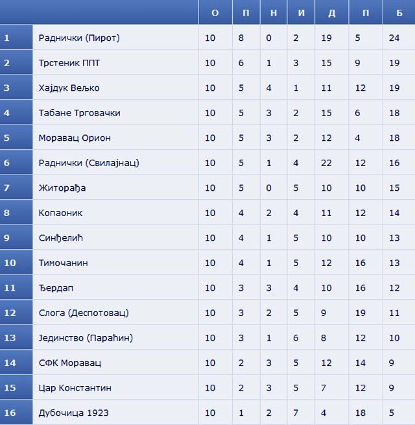This screenshot has height=425, width=415.
Task: Click the Раднички (Пирот) team name
Action: click(79, 38)
